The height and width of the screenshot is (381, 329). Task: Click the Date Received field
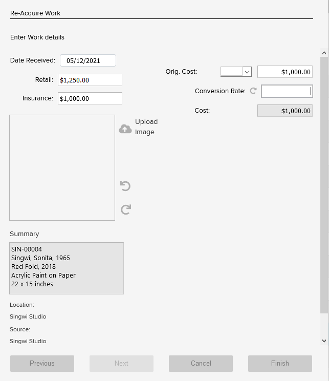pos(87,60)
